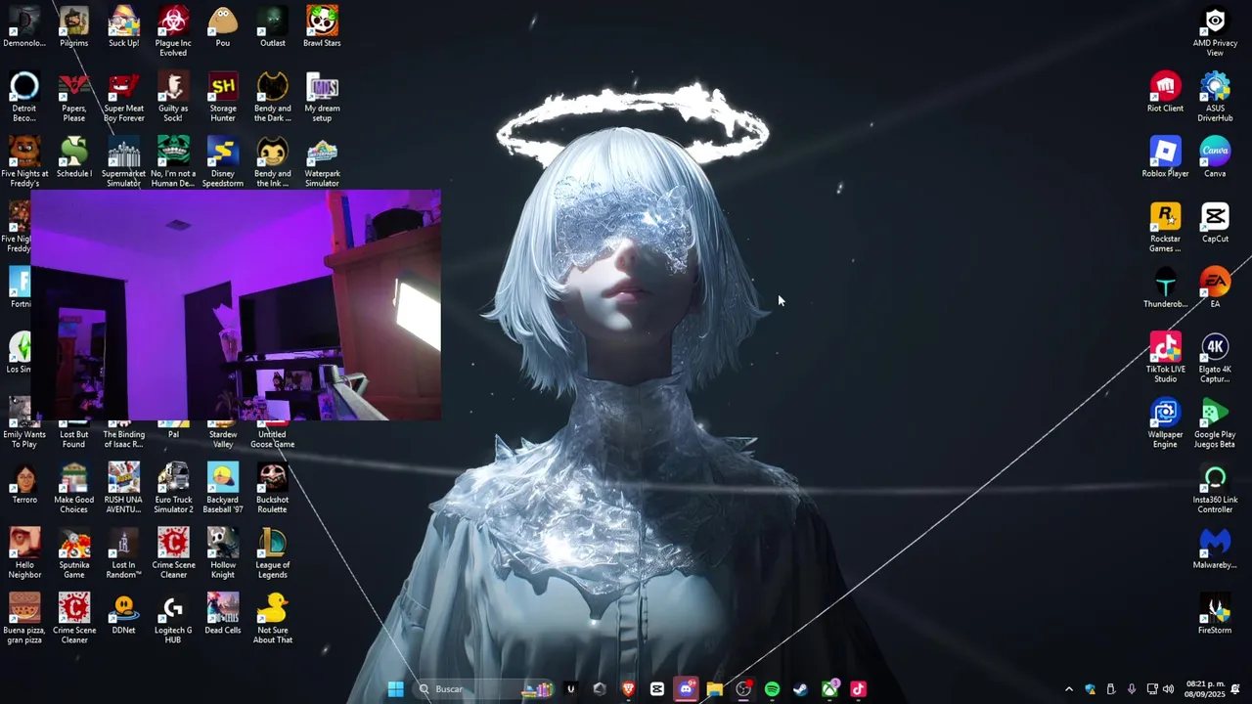Select the Make Good Choices icon
This screenshot has width=1252, height=704.
[x=73, y=488]
